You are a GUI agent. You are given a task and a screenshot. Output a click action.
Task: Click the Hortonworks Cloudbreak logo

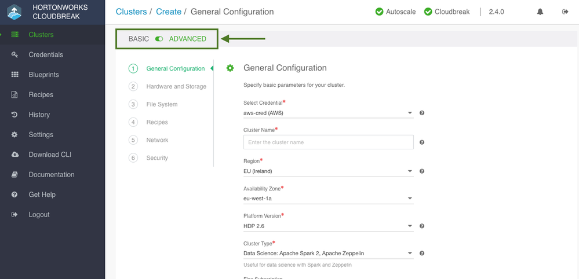(x=14, y=12)
